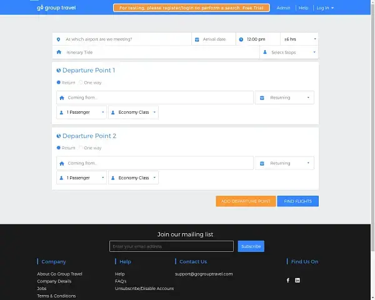Click the home icon beside Itinerary Title
375x300 pixels.
tap(59, 52)
